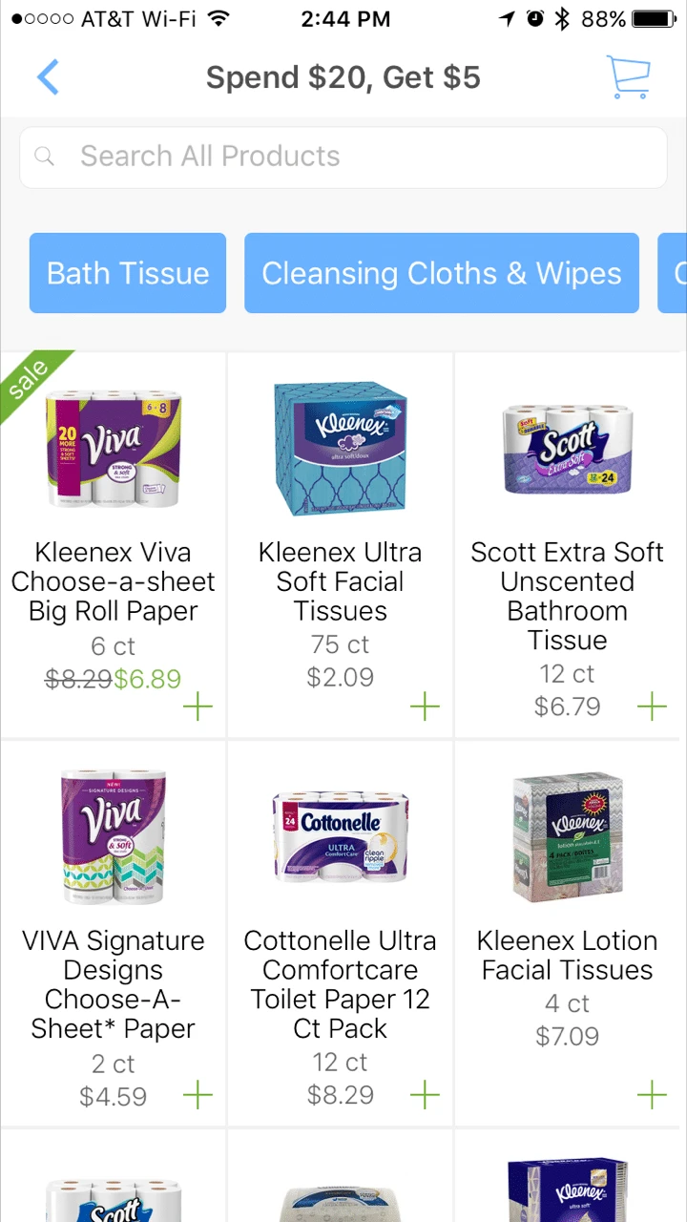Add Kleenex Ultra Soft Facial Tissues to cart
This screenshot has width=687, height=1222.
(x=425, y=707)
